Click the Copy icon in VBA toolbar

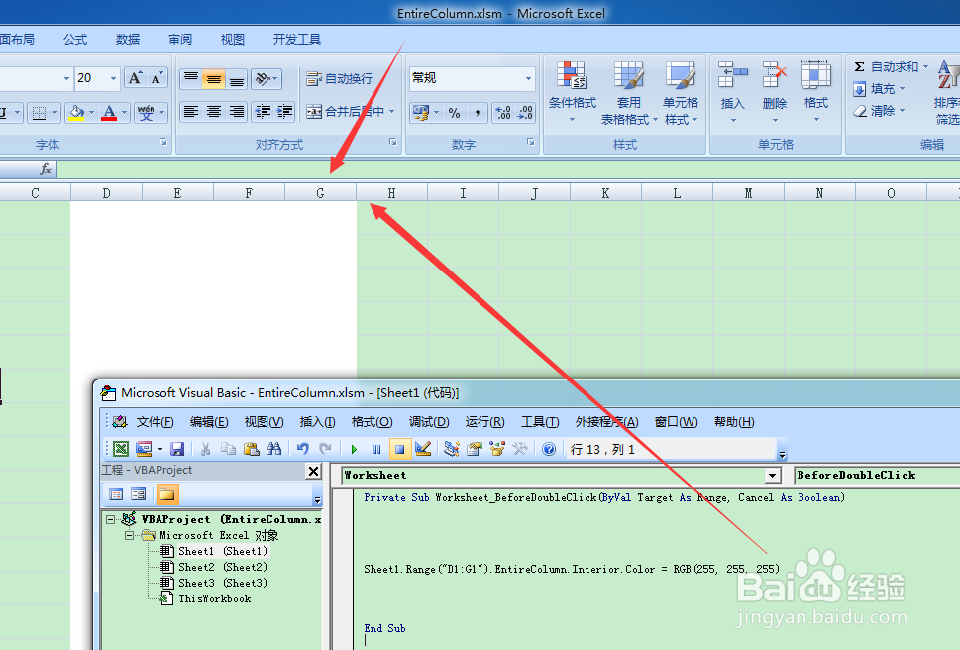coord(229,449)
